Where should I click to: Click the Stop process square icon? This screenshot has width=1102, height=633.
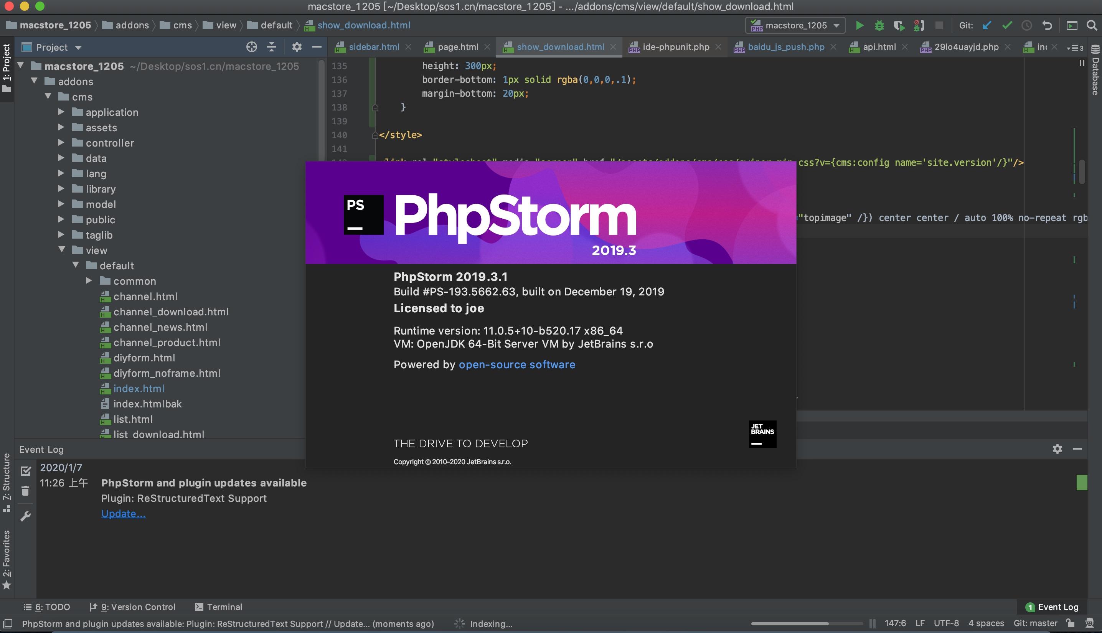tap(939, 25)
